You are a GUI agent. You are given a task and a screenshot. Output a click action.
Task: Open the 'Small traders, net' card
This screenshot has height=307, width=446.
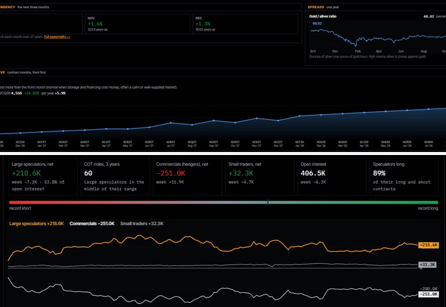[259, 177]
